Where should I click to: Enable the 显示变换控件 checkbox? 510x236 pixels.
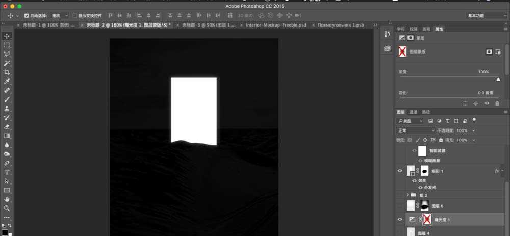pyautogui.click(x=74, y=16)
